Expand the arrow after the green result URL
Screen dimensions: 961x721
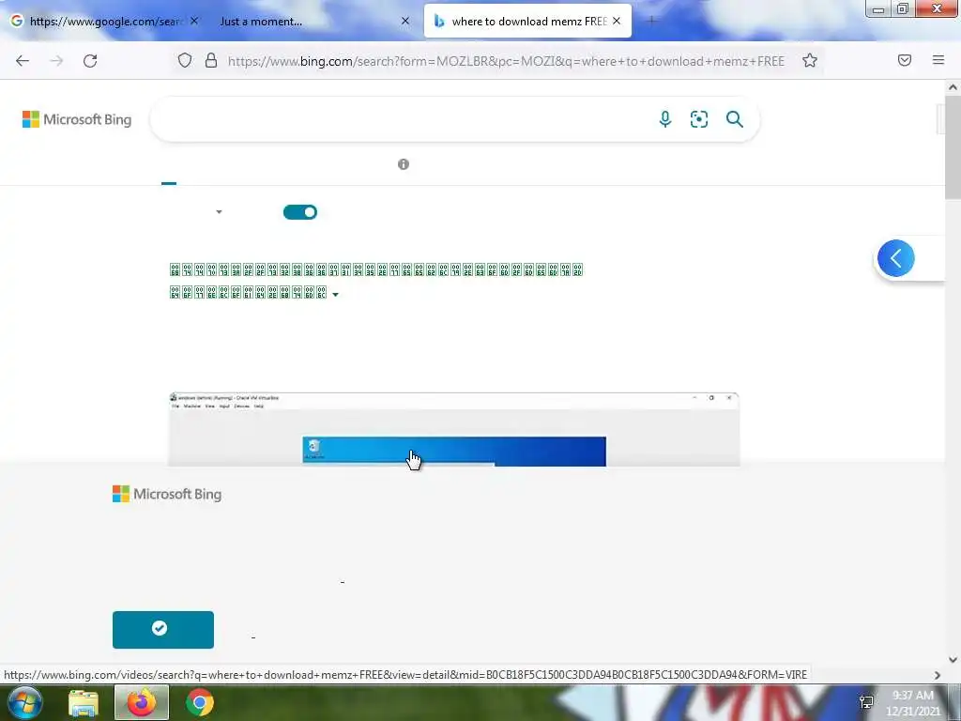point(335,295)
